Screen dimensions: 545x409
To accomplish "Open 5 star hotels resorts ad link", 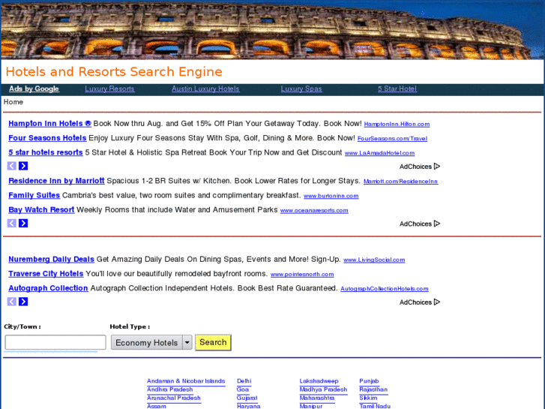I will 46,152.
